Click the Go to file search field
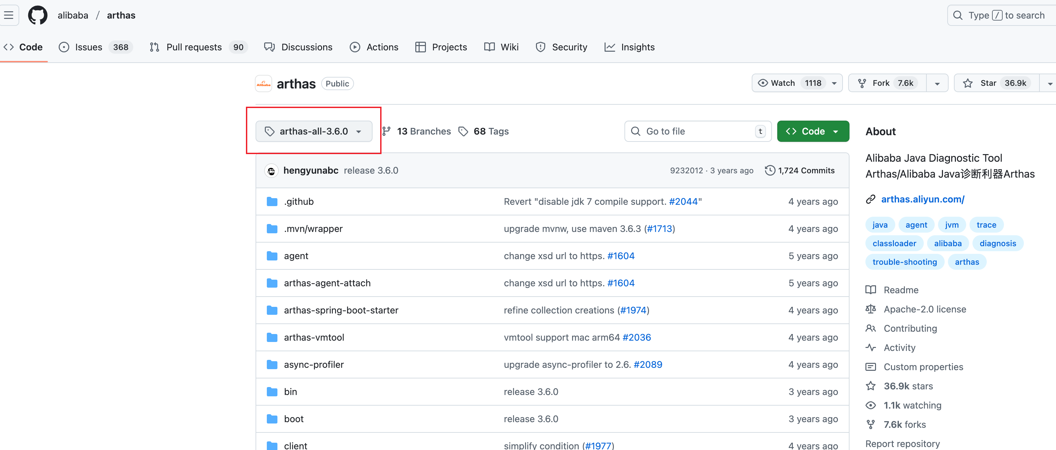 (697, 132)
